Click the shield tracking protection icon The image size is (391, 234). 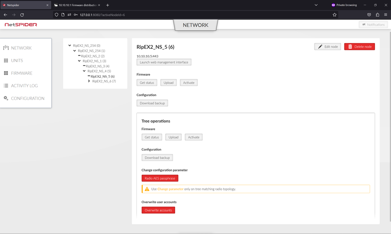56,15
